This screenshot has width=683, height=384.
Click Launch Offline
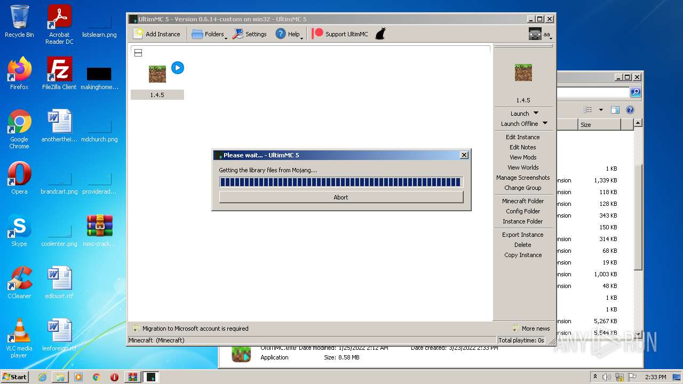click(519, 123)
